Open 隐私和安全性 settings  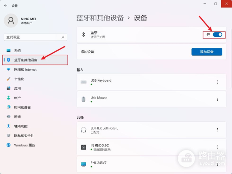point(35,136)
